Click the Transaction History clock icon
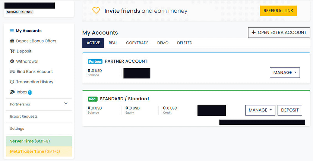313x161 pixels. 12,82
